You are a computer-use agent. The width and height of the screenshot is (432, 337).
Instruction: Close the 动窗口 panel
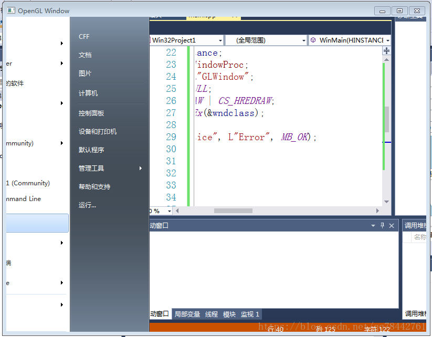click(391, 225)
